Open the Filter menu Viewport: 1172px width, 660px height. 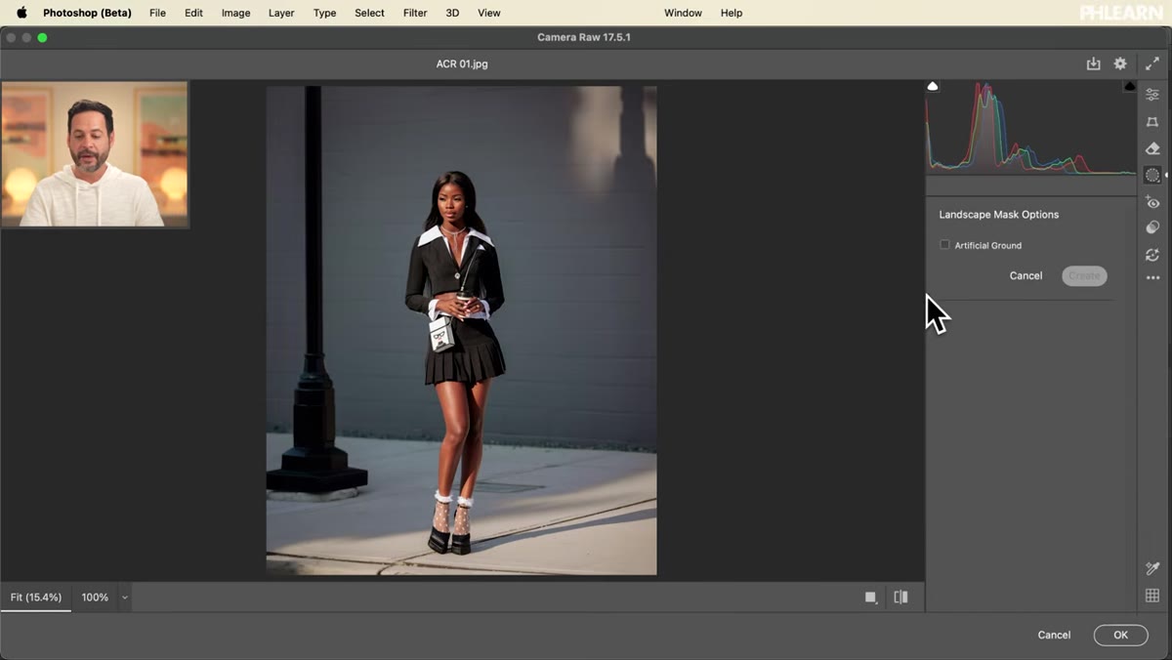click(x=415, y=13)
